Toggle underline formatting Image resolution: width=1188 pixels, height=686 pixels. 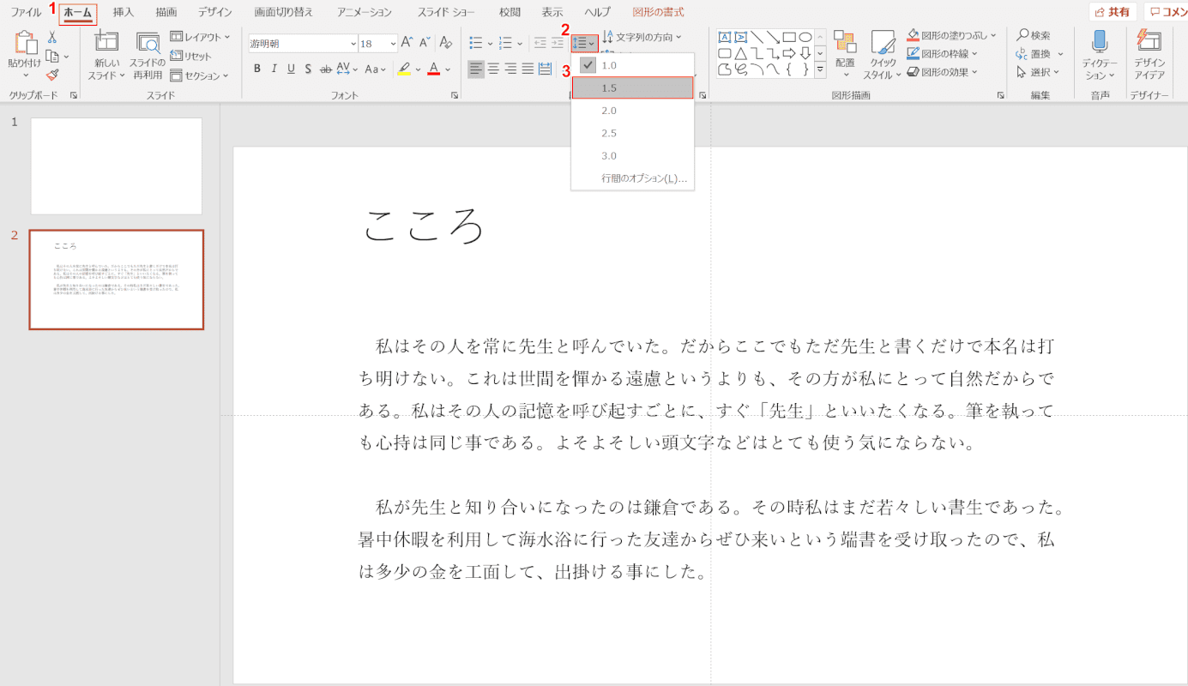coord(292,69)
